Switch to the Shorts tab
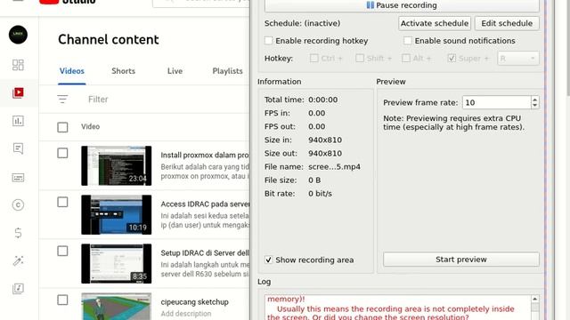 [x=123, y=71]
